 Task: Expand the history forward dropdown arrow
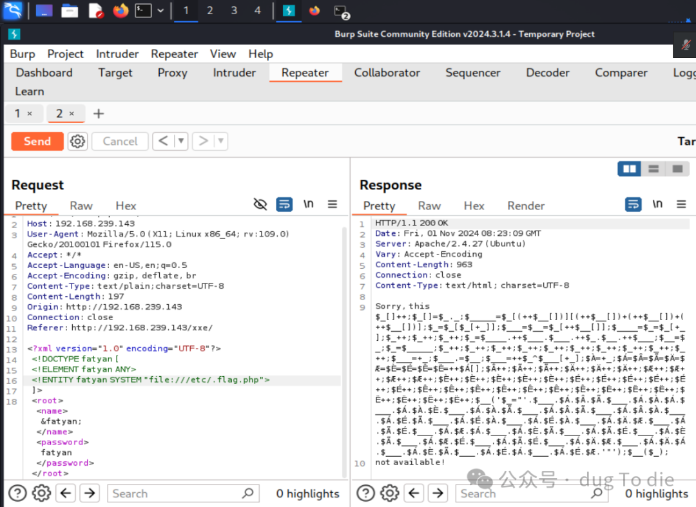pos(220,142)
